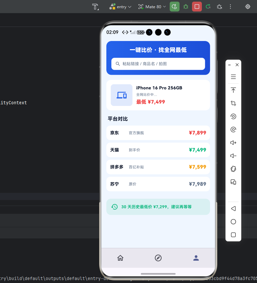The width and height of the screenshot is (257, 283).
Task: Click the red 最低 ¥7,499 price text
Action: pyautogui.click(x=150, y=102)
